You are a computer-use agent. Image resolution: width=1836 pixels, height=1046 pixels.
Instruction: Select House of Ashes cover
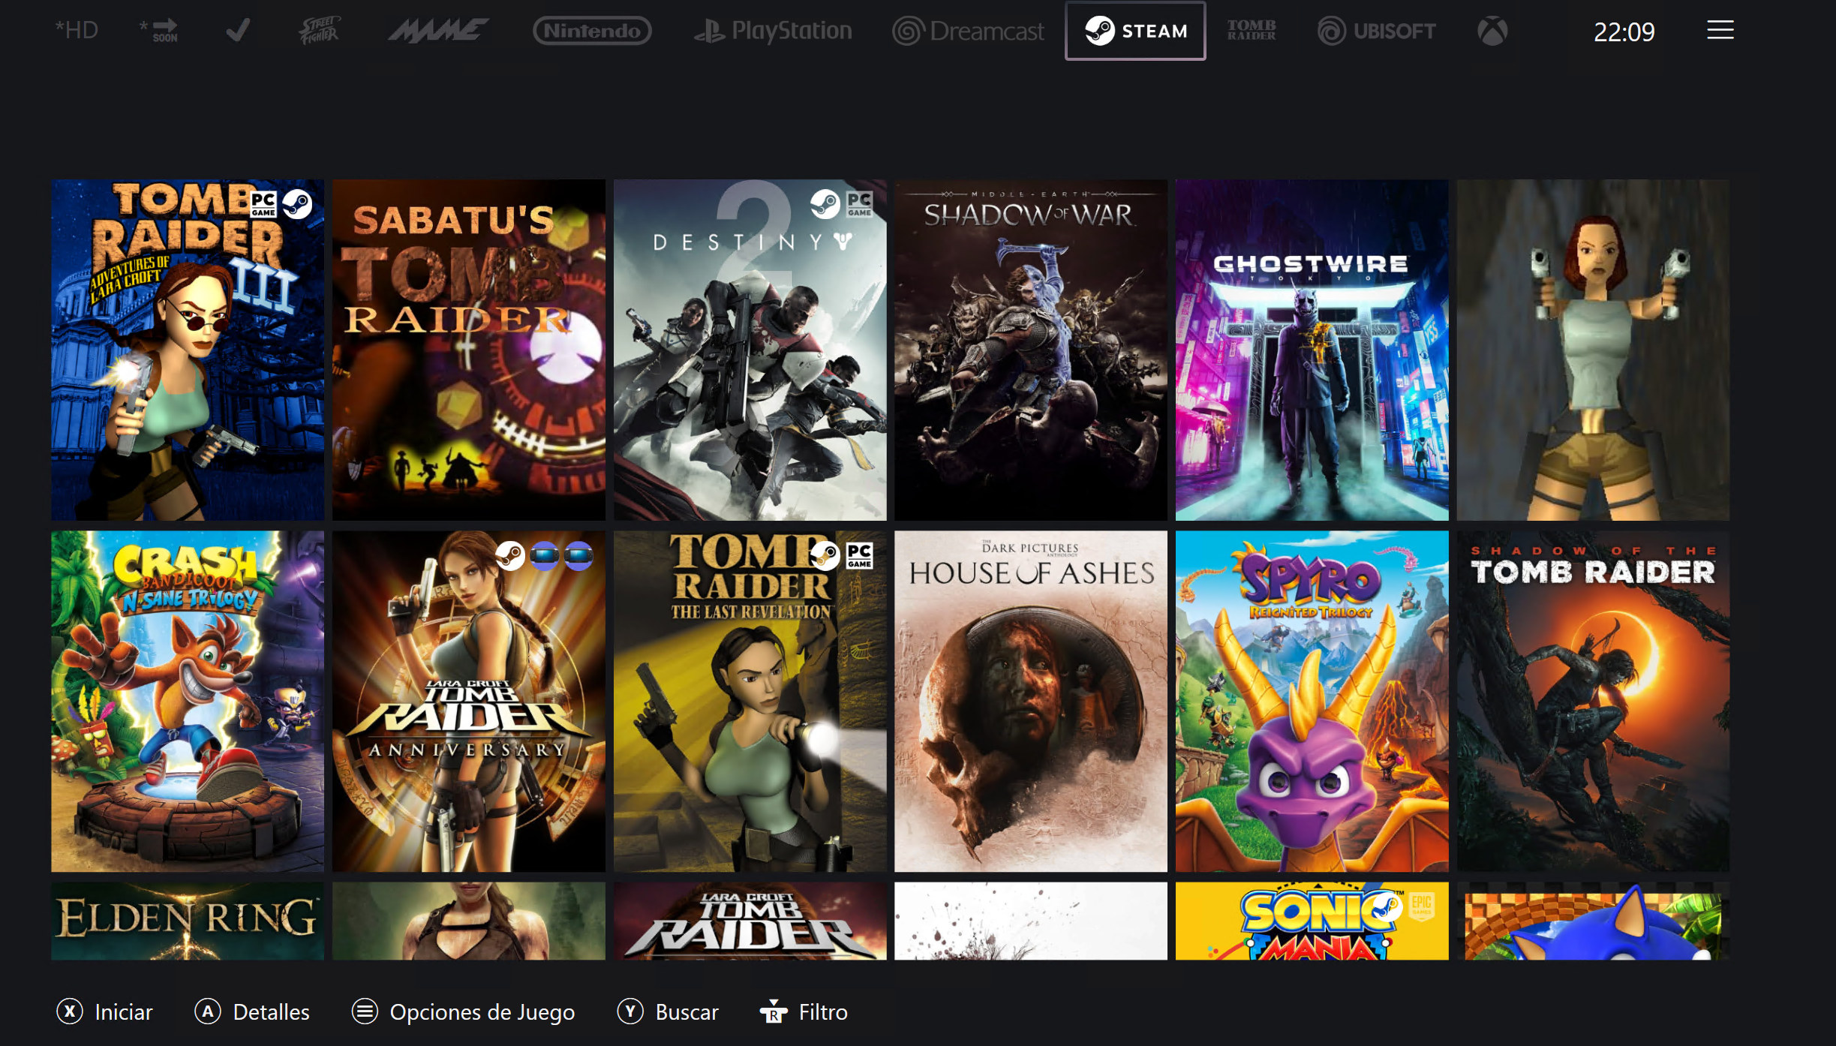click(1031, 701)
